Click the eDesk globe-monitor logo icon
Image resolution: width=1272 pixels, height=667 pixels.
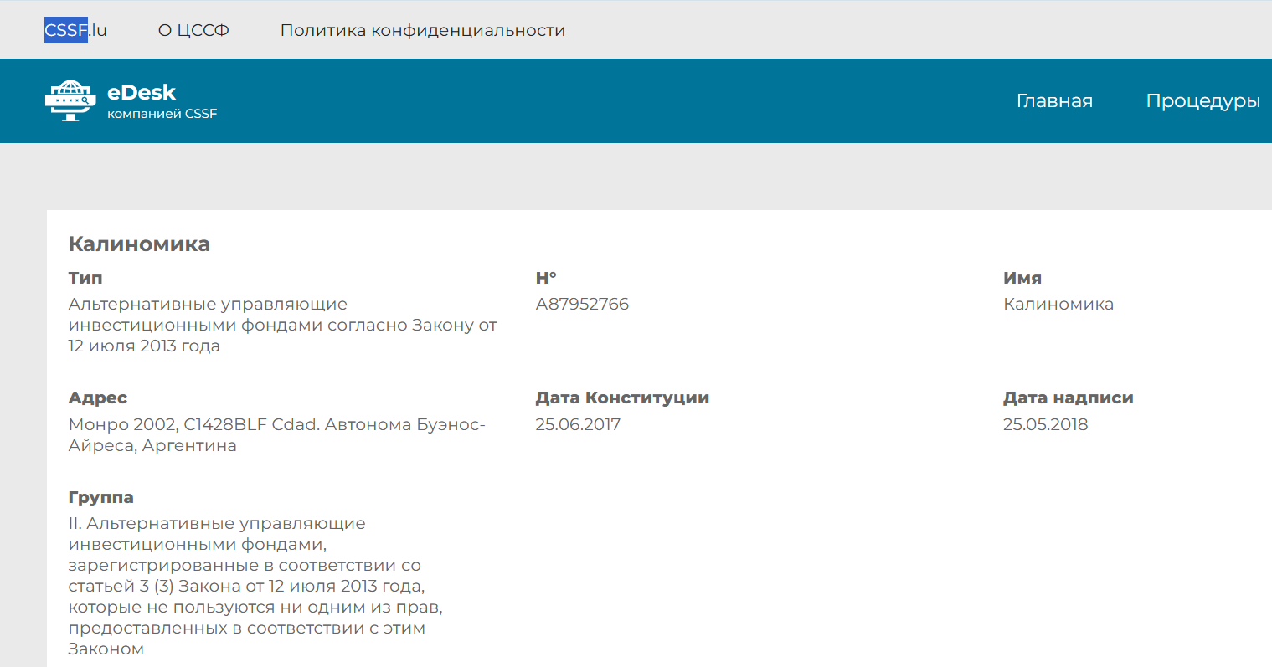tap(70, 100)
